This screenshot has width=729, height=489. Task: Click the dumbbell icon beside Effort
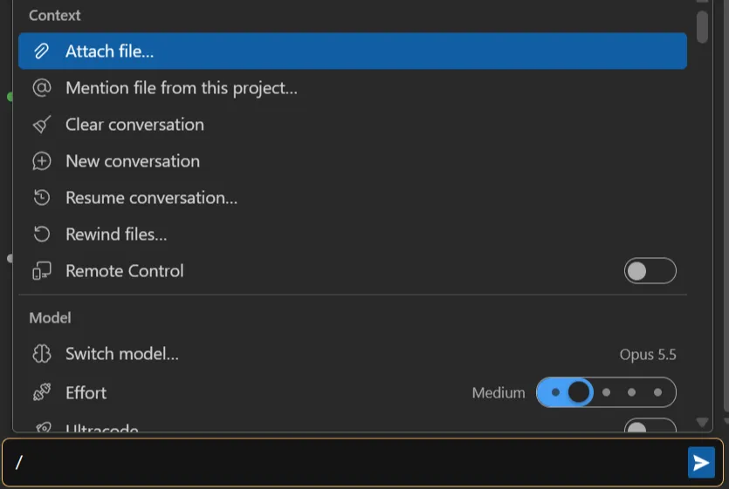coord(41,392)
